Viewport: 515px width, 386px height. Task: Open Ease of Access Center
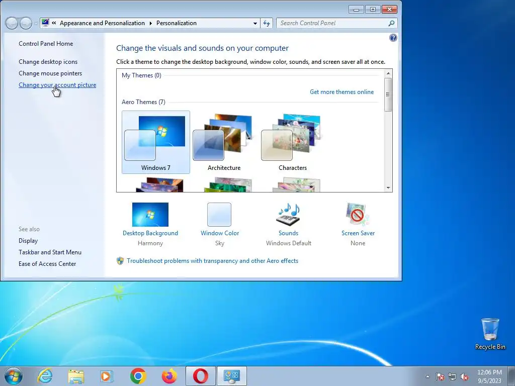tap(47, 263)
